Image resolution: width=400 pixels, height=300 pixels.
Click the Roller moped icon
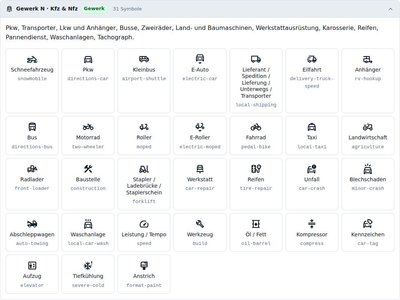click(x=144, y=127)
